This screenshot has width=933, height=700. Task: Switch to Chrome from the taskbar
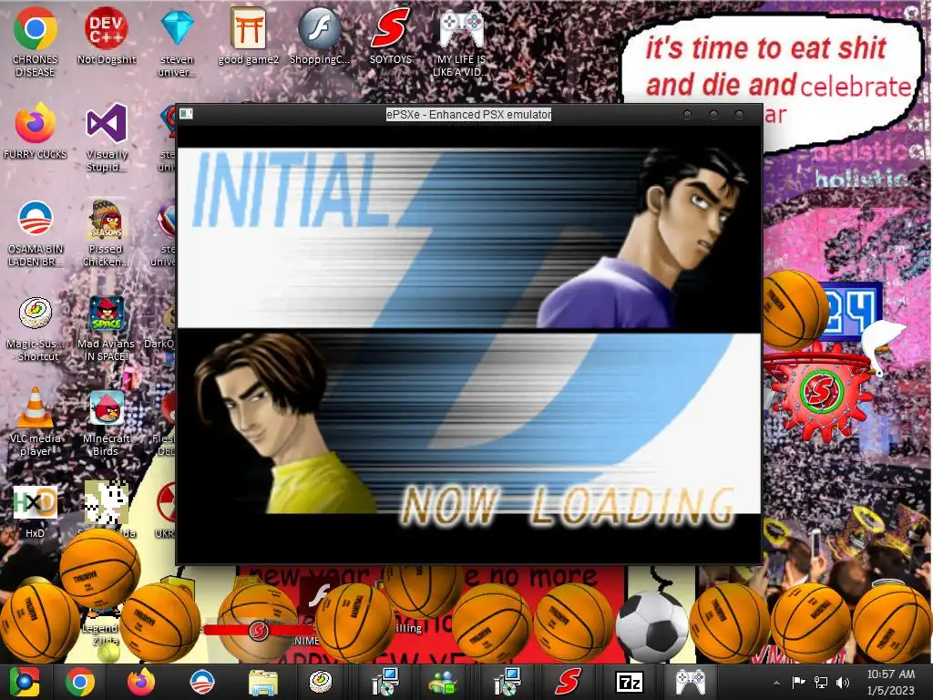click(80, 682)
